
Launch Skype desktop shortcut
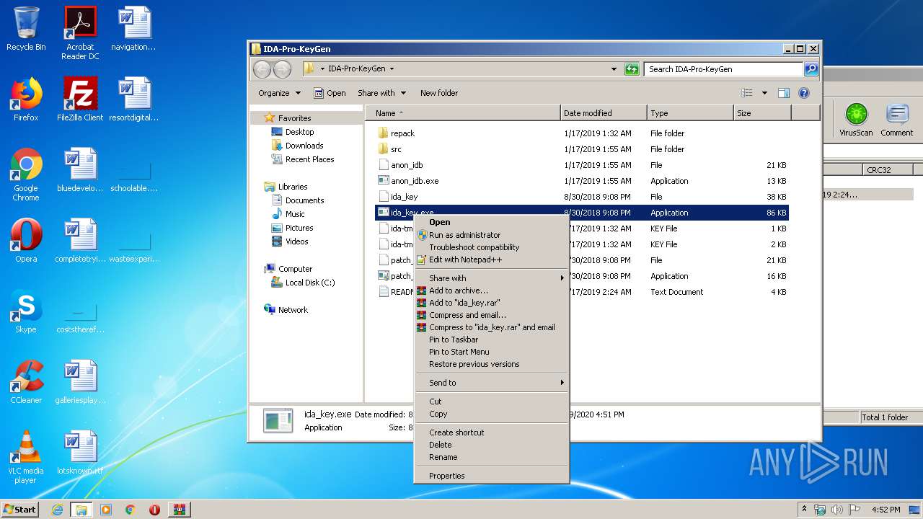click(x=26, y=311)
